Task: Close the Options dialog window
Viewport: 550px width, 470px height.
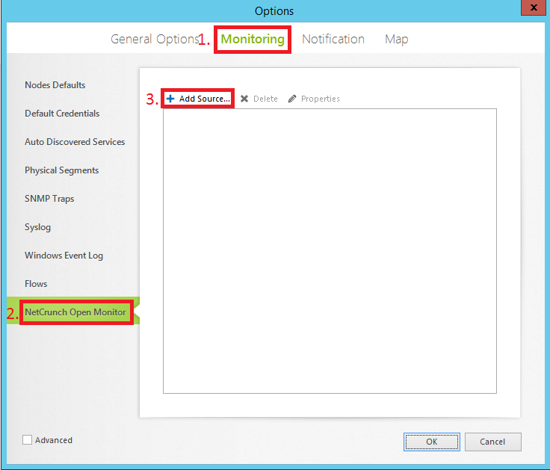Action: [x=534, y=7]
